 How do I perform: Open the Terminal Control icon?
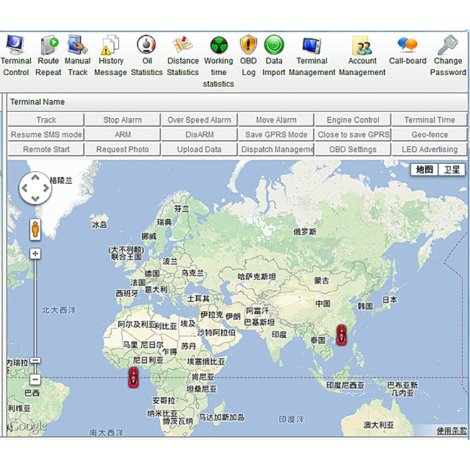[15, 45]
